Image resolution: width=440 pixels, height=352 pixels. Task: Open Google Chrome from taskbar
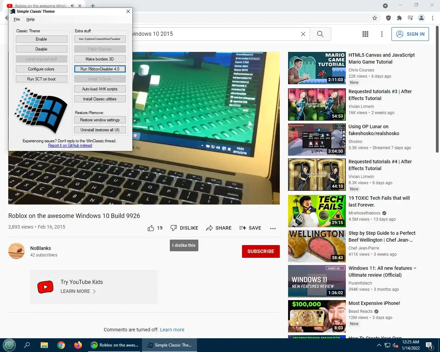tap(61, 345)
